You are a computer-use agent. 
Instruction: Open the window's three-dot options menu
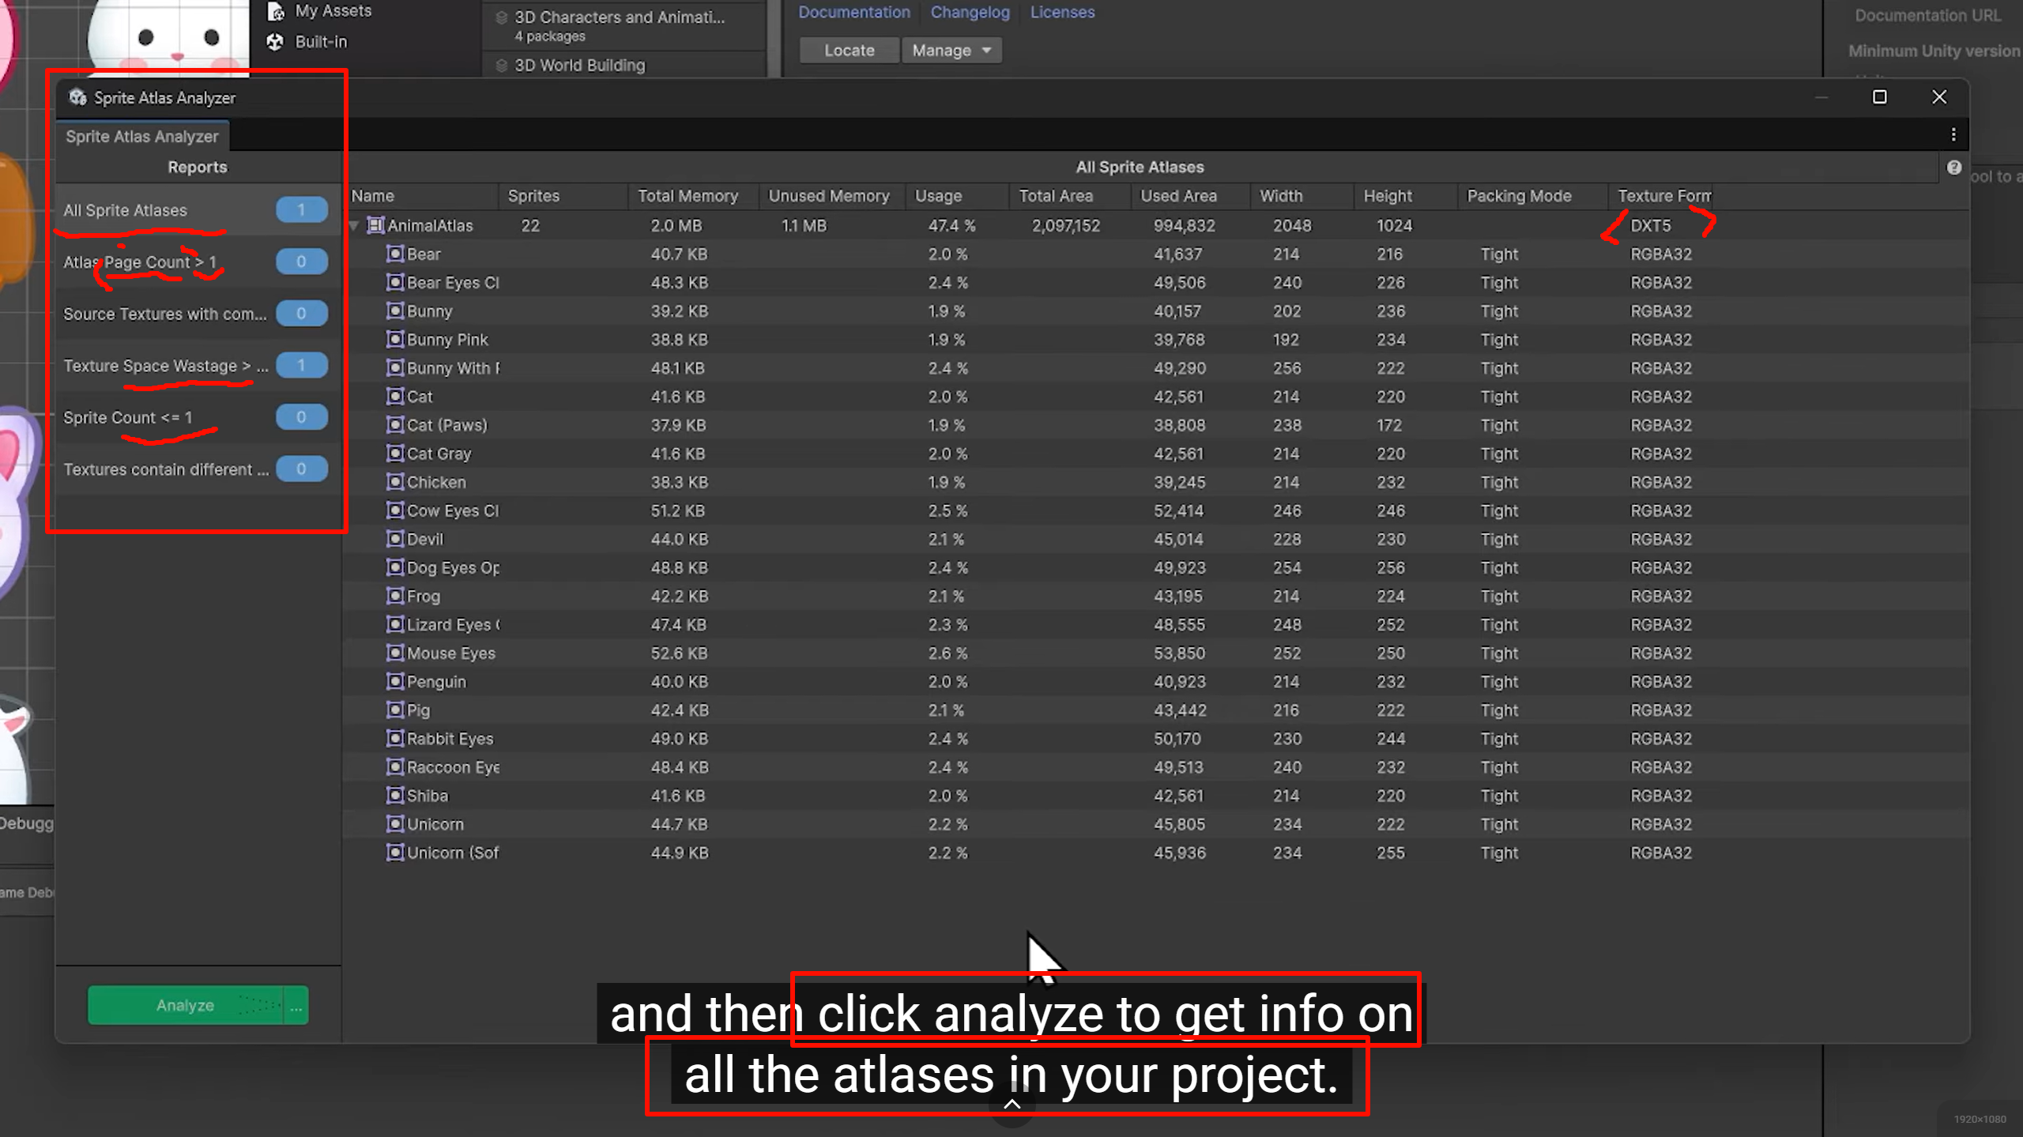[x=1953, y=135]
